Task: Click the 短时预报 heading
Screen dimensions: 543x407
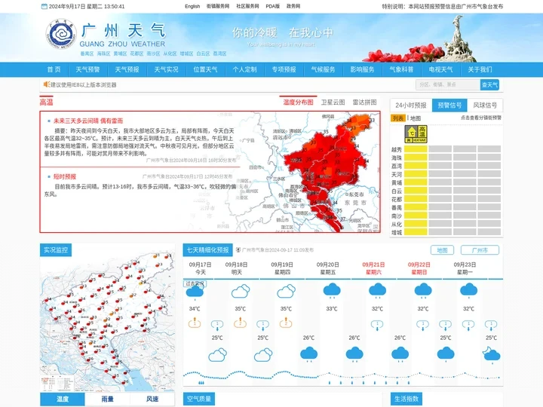Action: (64, 176)
